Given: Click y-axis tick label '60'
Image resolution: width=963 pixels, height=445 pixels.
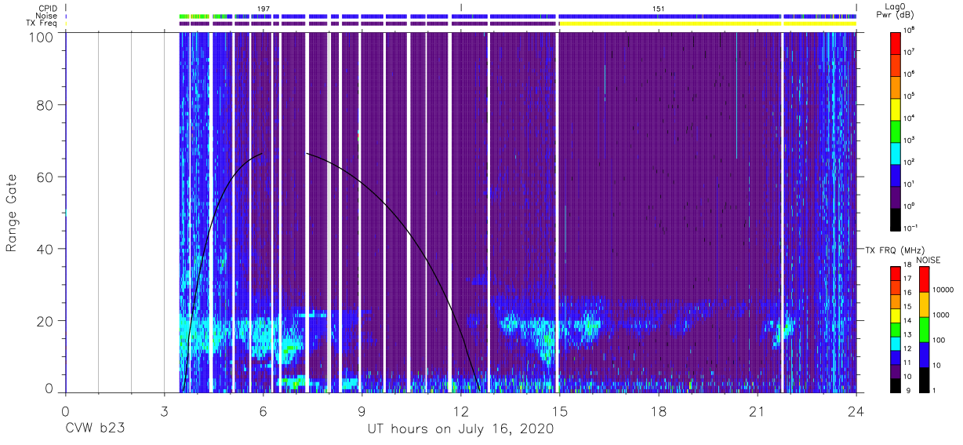Looking at the screenshot, I should click(45, 177).
